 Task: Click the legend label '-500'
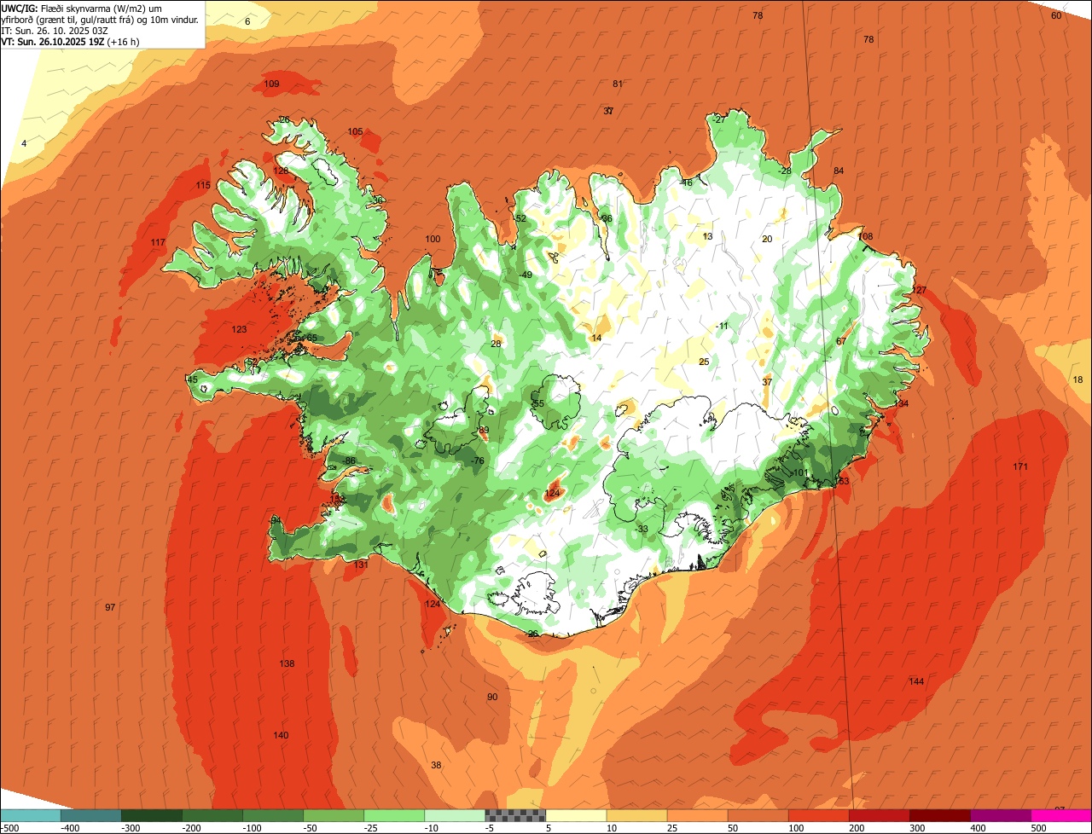[9, 827]
